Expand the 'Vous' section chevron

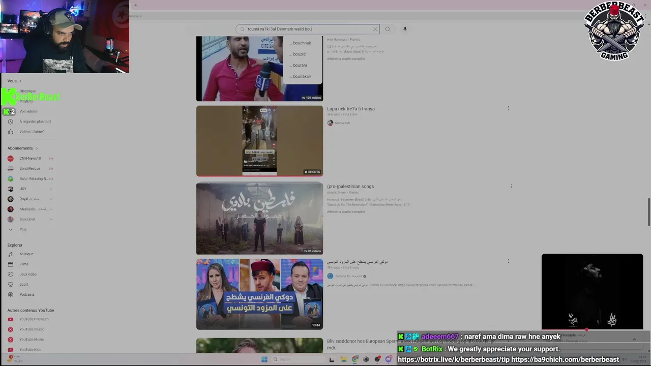(21, 81)
